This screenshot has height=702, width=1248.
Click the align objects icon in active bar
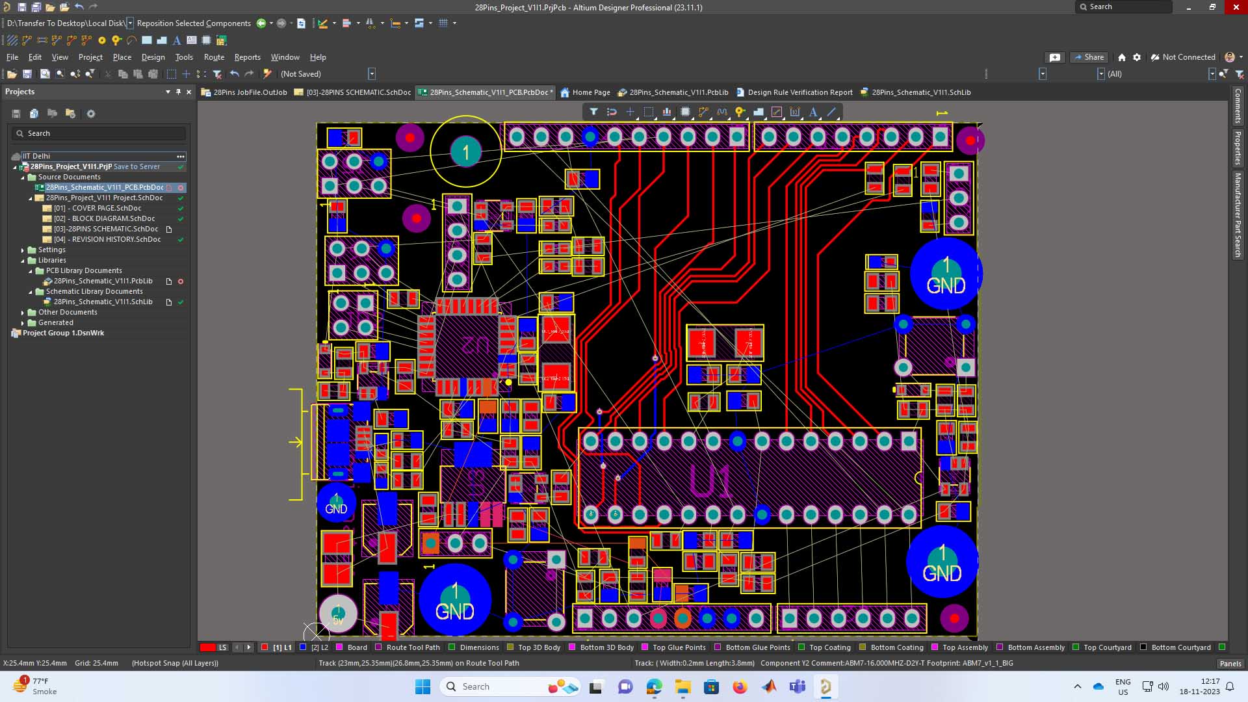(667, 112)
